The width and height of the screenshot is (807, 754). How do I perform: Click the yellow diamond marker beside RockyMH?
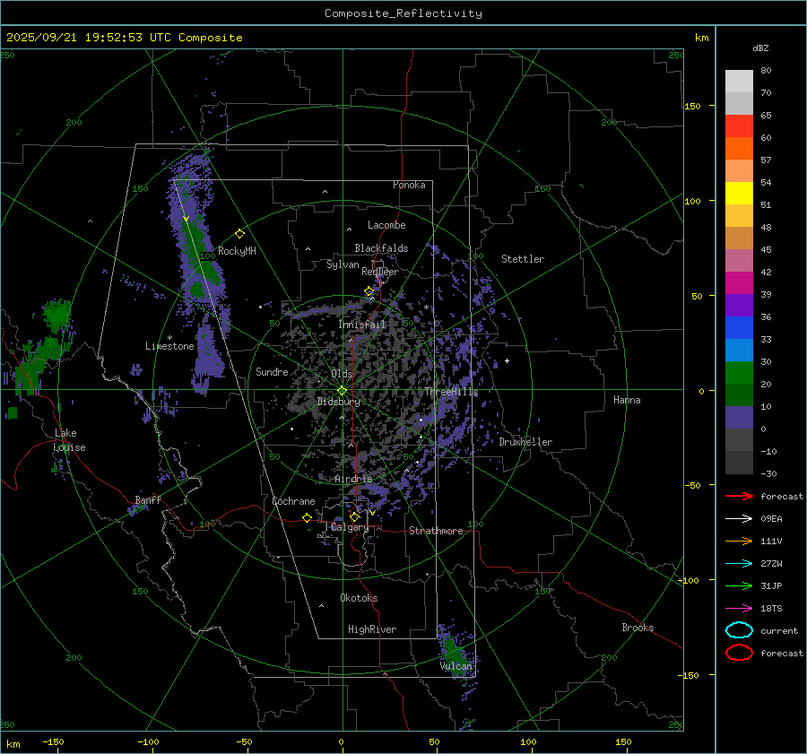coord(239,233)
